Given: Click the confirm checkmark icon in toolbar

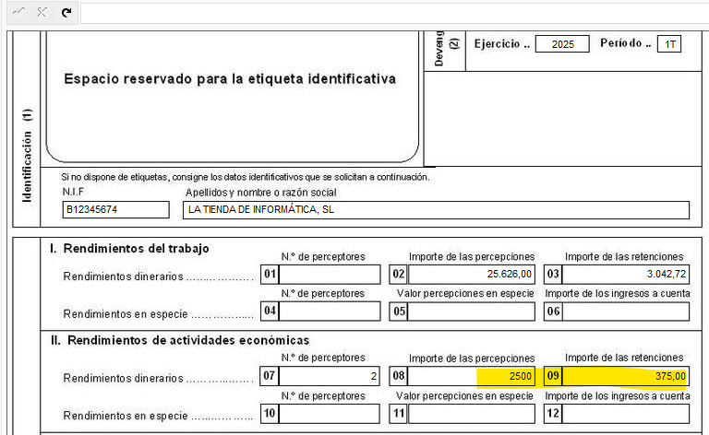Looking at the screenshot, I should pyautogui.click(x=18, y=12).
